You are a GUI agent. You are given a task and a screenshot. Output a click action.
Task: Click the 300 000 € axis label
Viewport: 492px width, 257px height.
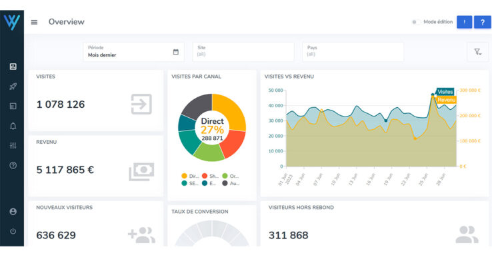(x=470, y=91)
